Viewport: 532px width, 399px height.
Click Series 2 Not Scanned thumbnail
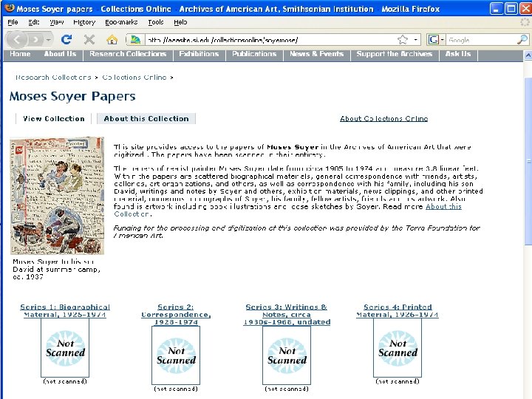(176, 355)
